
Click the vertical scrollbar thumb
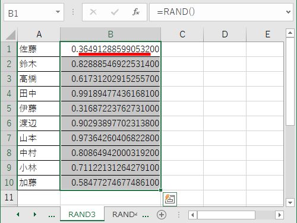point(290,81)
